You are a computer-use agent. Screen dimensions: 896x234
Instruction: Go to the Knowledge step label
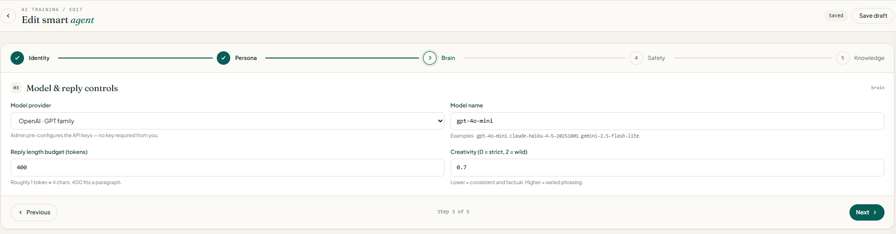point(869,58)
